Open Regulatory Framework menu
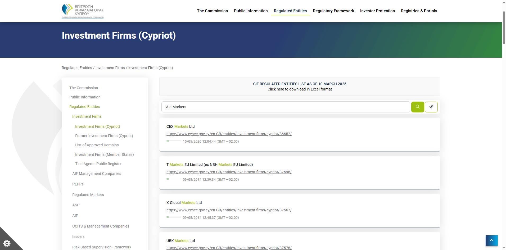The image size is (506, 250). 333,11
